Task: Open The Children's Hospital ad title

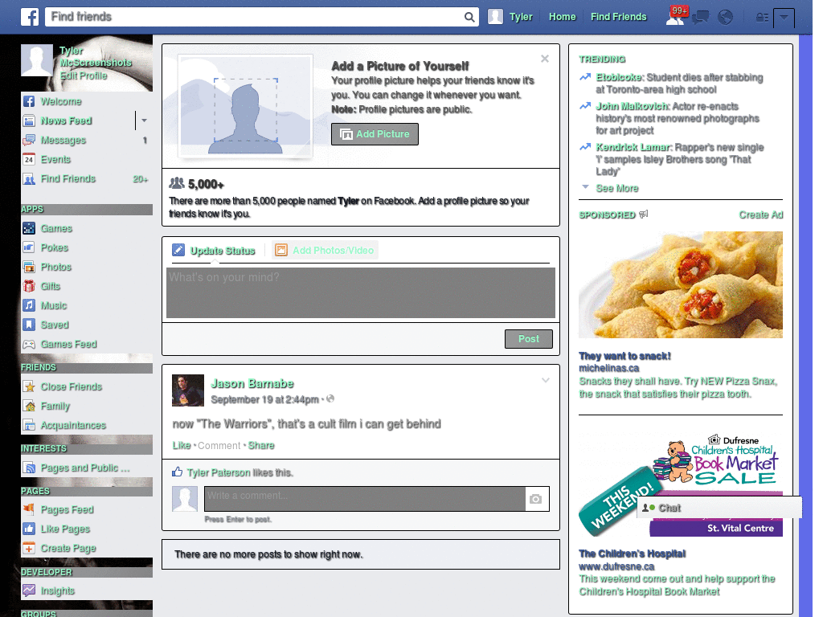Action: pos(632,554)
